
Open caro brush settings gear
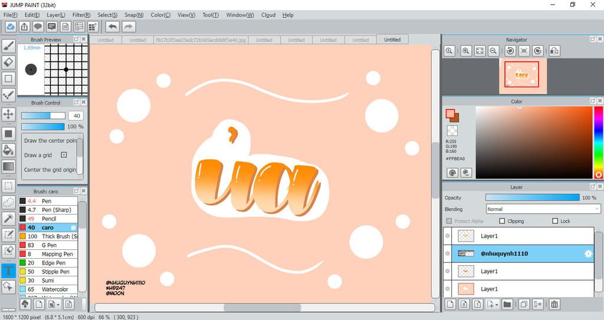(73, 227)
